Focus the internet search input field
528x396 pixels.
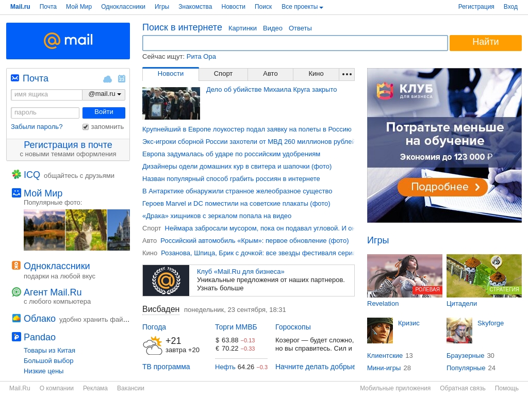coord(295,43)
